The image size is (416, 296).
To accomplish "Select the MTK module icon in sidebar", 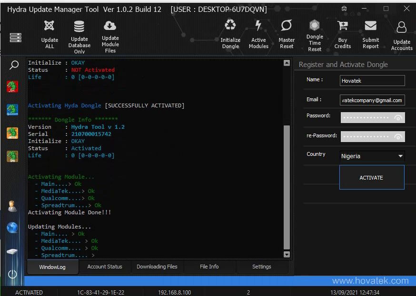I will point(13,134).
